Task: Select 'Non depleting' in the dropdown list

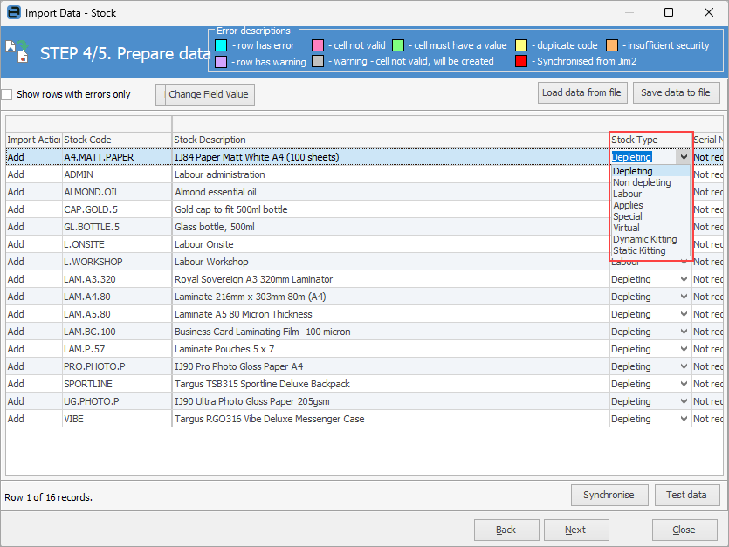Action: (642, 182)
